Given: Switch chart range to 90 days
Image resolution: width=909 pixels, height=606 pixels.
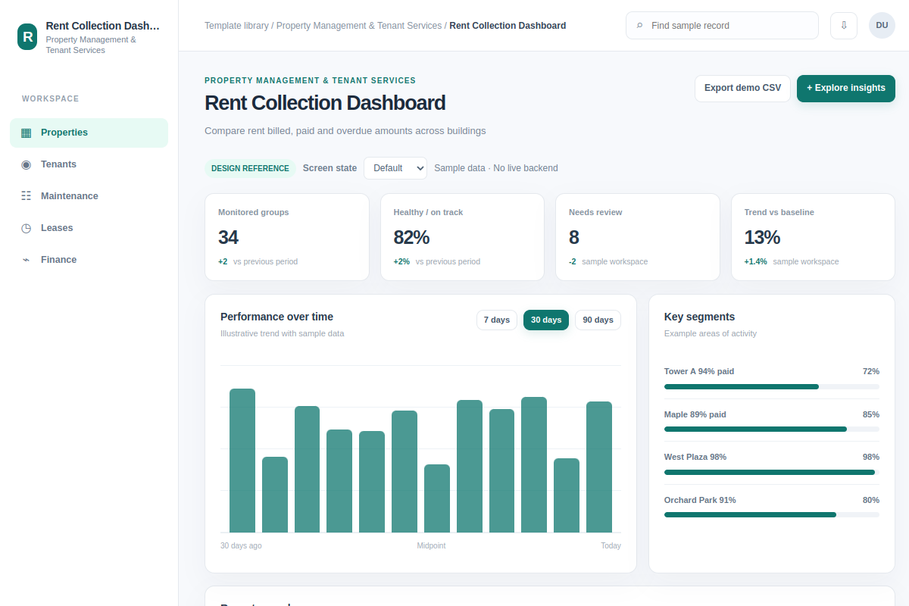Looking at the screenshot, I should [x=598, y=320].
